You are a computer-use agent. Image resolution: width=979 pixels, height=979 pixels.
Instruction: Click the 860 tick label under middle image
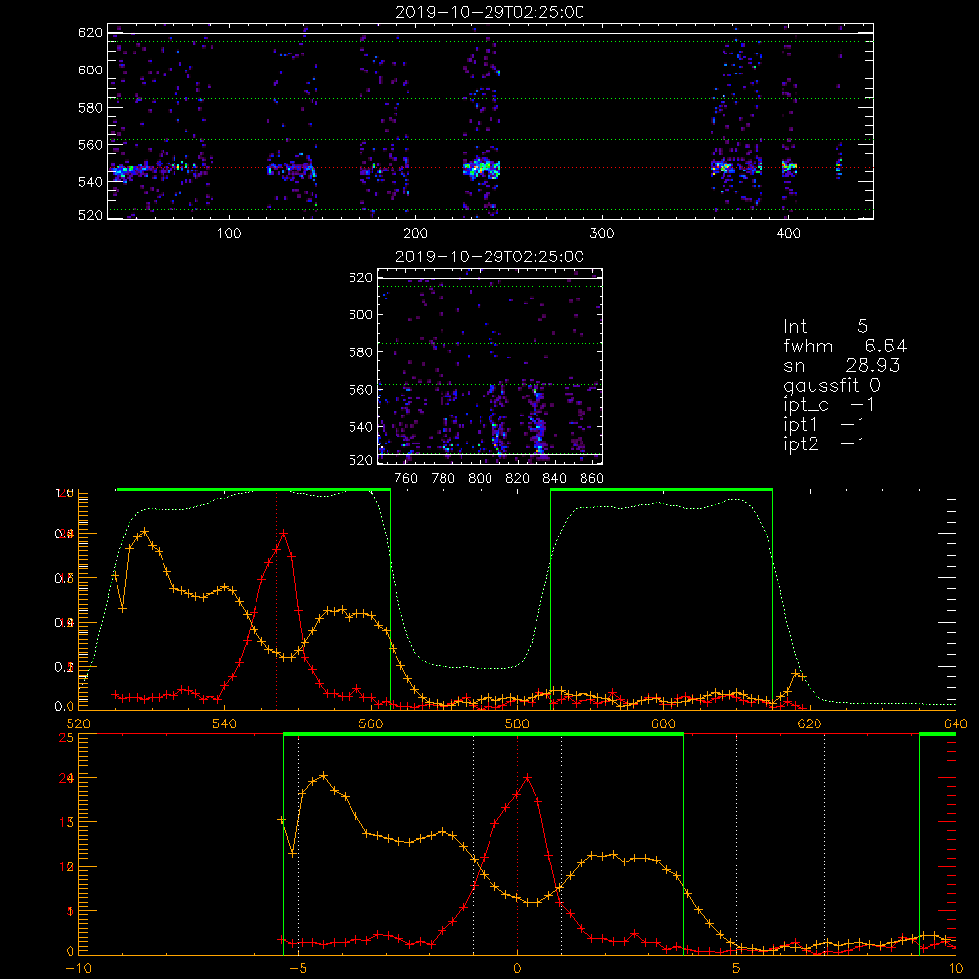(591, 478)
